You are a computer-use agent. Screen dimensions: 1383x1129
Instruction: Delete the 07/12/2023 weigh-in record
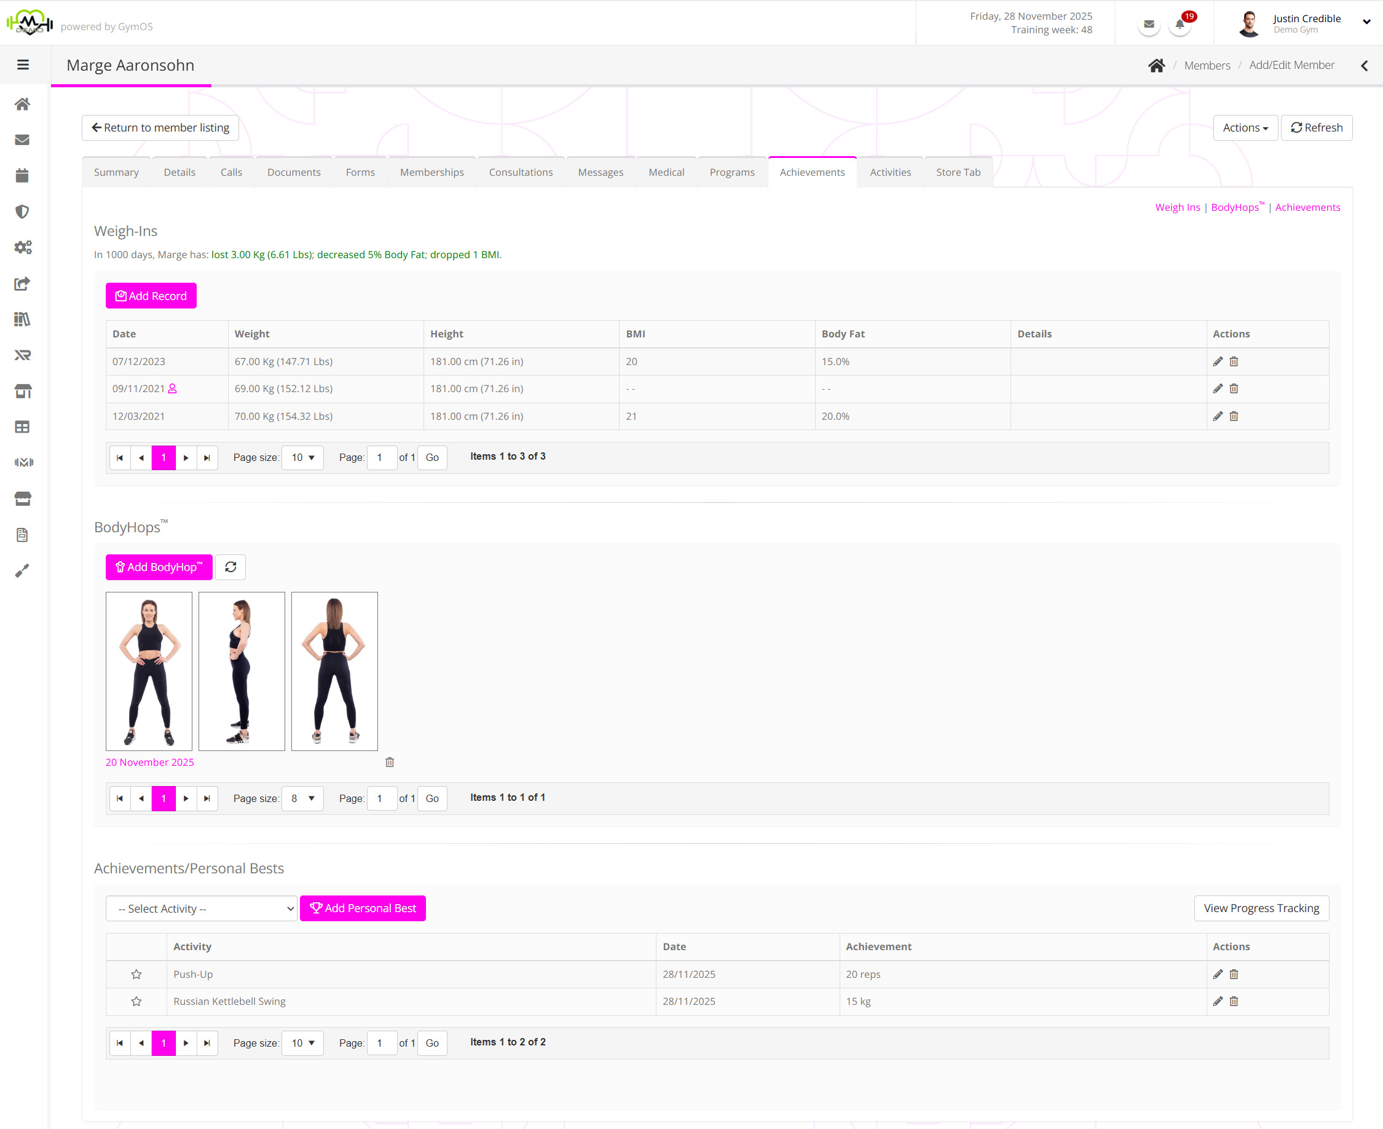click(1234, 361)
